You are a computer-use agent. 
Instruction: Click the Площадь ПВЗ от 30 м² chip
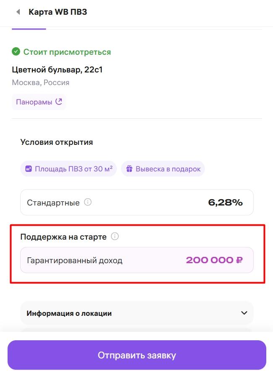coord(68,169)
